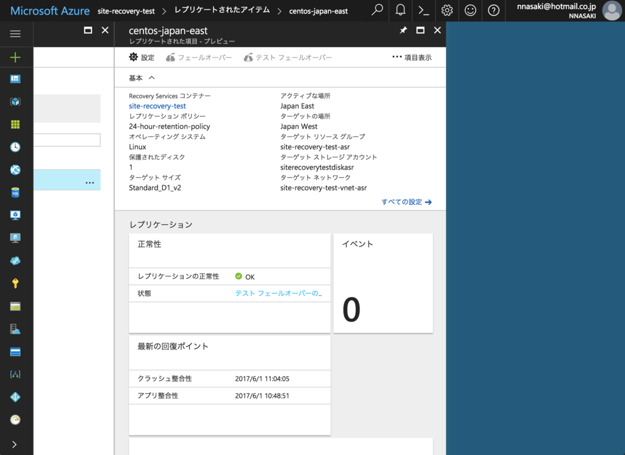
Task: Open the gauge Monitor icon in sidebar
Action: coord(15,420)
